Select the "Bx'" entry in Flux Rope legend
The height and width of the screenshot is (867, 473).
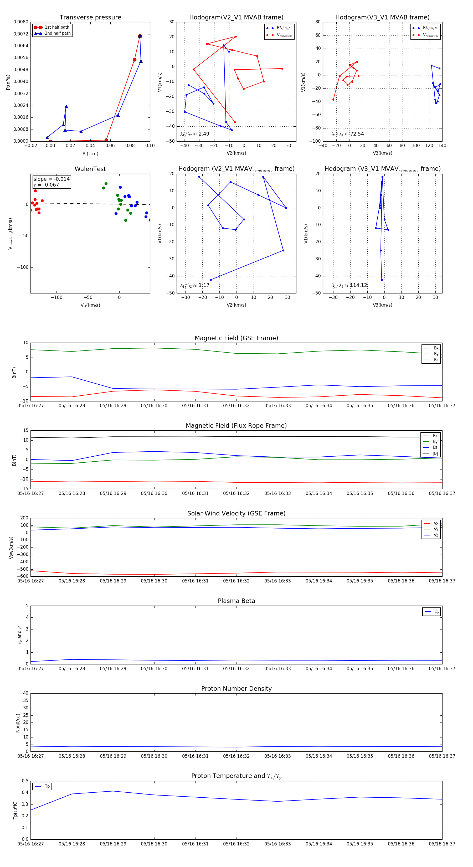point(431,436)
